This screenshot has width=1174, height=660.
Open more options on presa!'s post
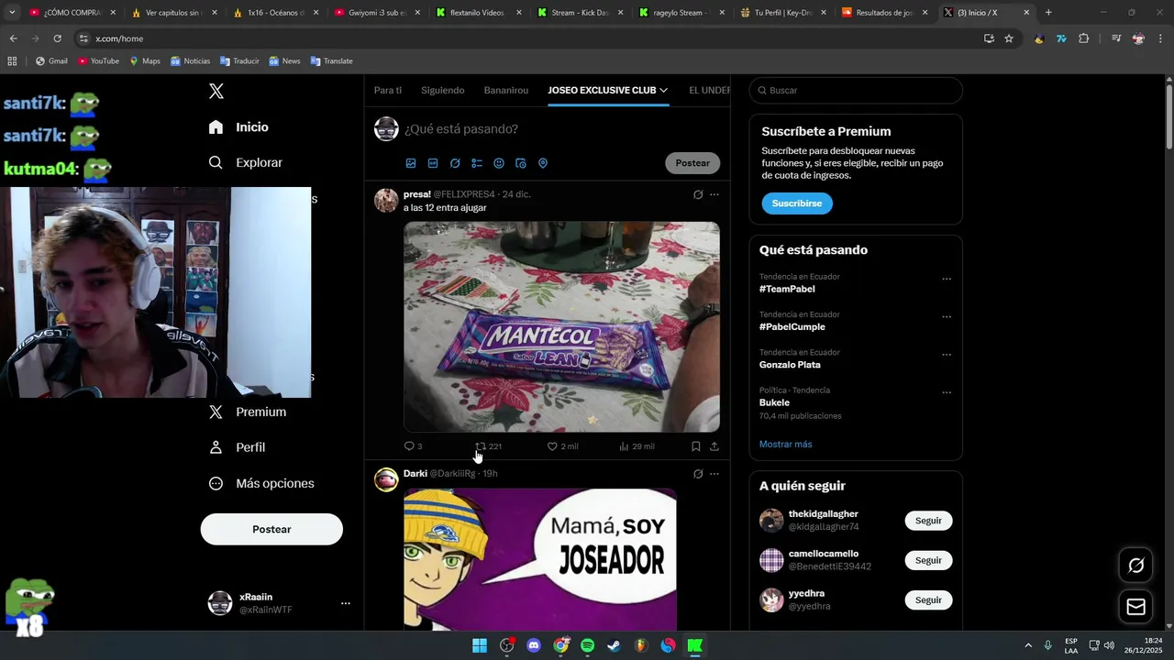[714, 194]
